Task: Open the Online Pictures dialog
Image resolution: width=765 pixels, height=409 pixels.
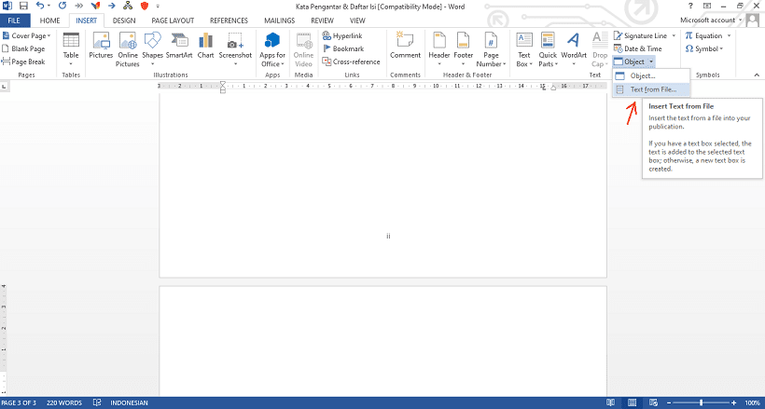Action: point(128,49)
